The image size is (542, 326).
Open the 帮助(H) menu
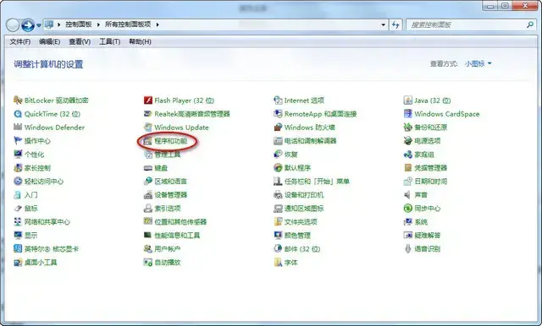pos(140,41)
